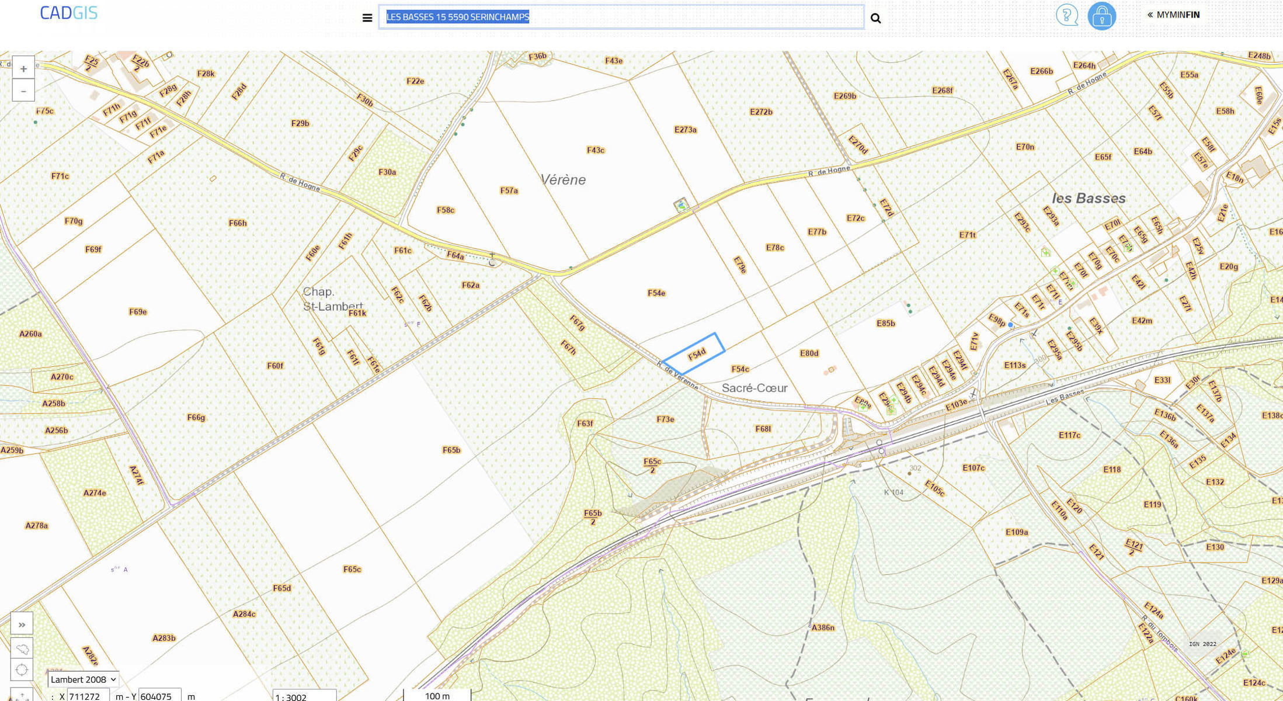Click the Y coordinate field

coord(159,696)
